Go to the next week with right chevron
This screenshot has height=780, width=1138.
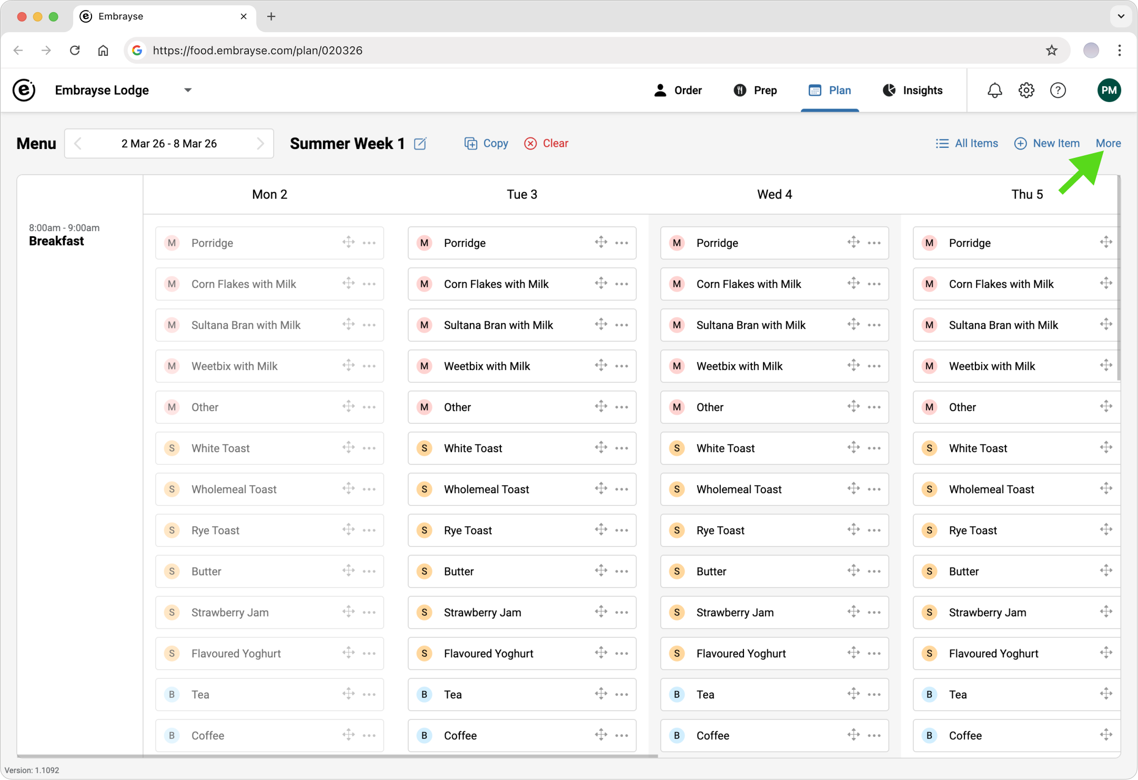tap(260, 144)
